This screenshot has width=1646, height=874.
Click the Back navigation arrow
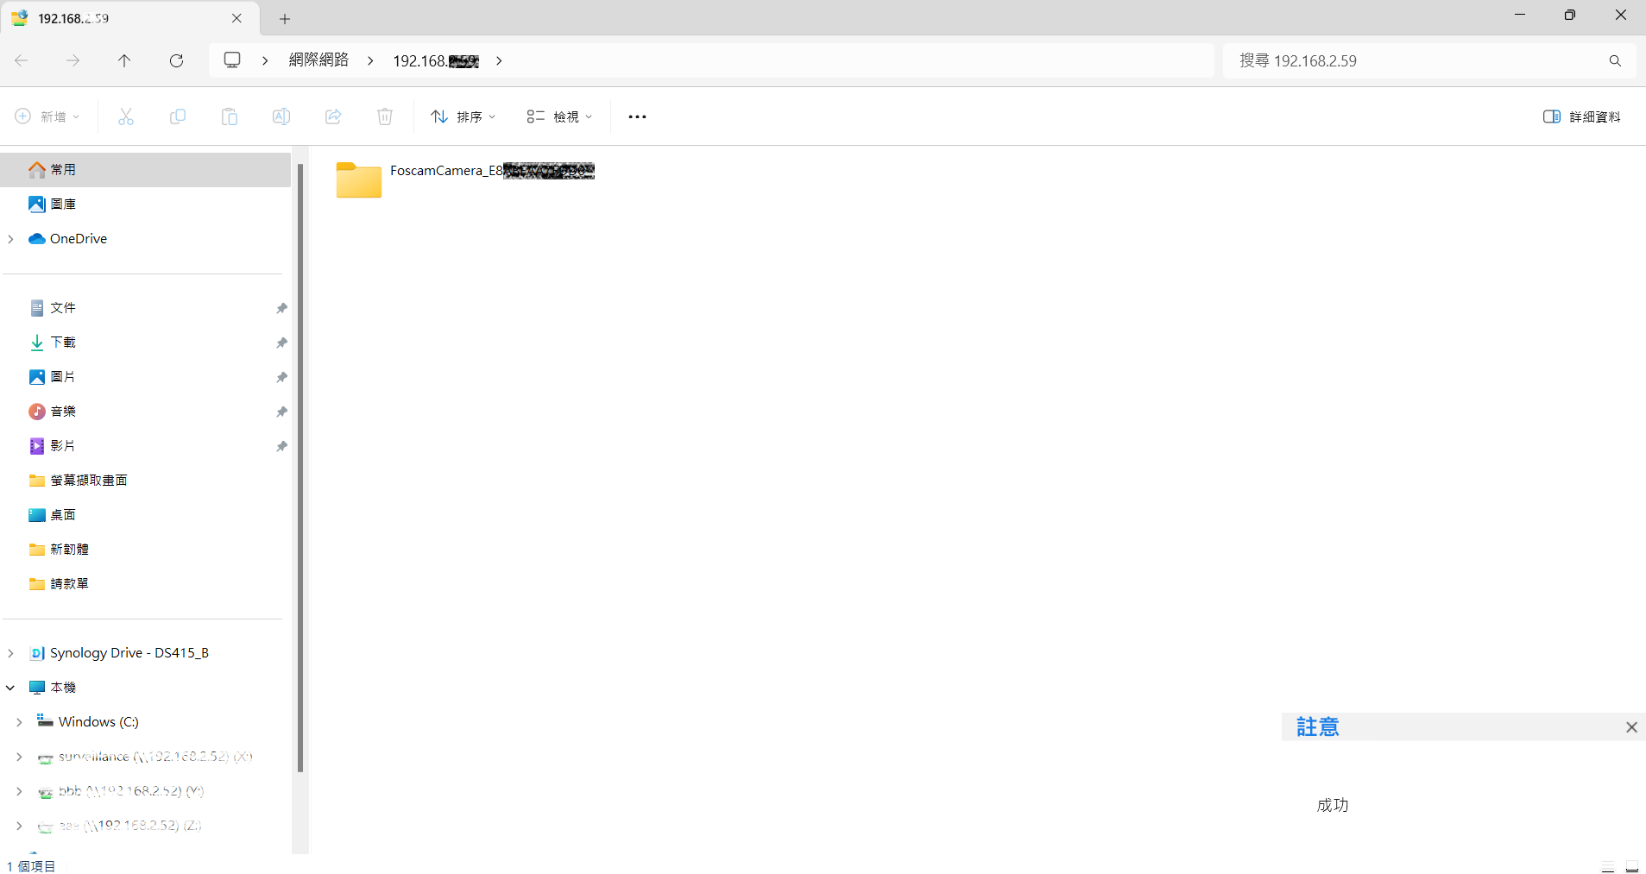[x=22, y=60]
